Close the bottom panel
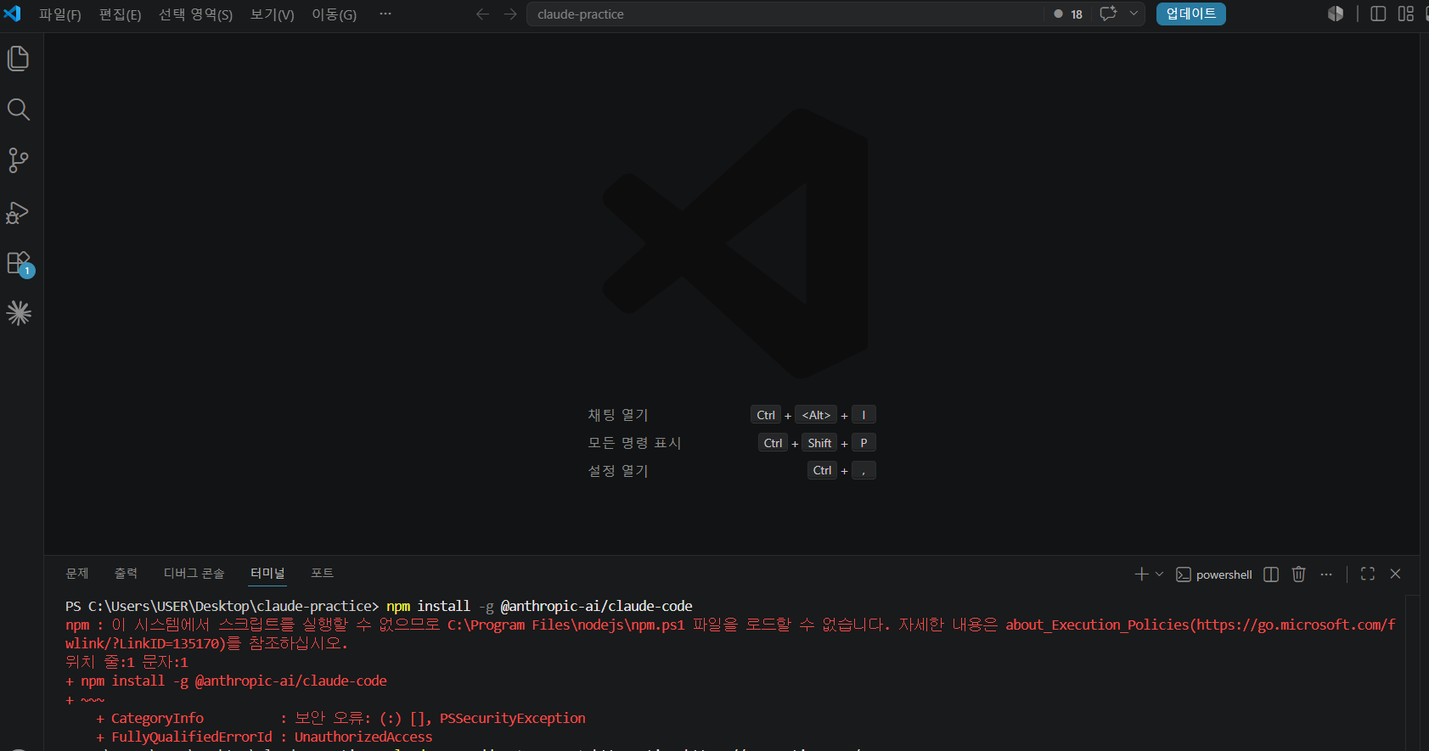Image resolution: width=1429 pixels, height=751 pixels. [1395, 574]
